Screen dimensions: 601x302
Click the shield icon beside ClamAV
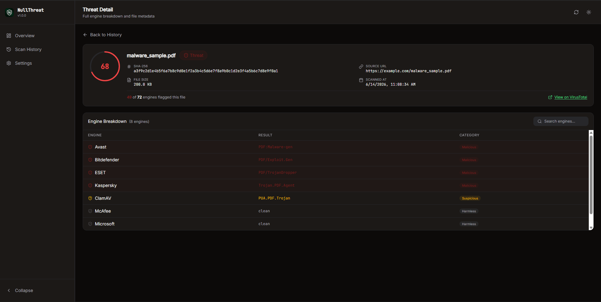pos(90,198)
